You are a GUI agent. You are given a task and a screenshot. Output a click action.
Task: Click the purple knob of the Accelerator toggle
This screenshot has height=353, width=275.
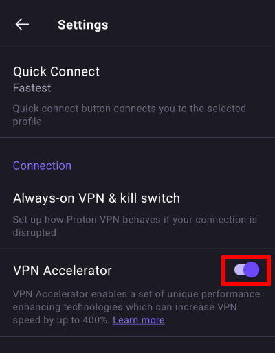point(252,270)
